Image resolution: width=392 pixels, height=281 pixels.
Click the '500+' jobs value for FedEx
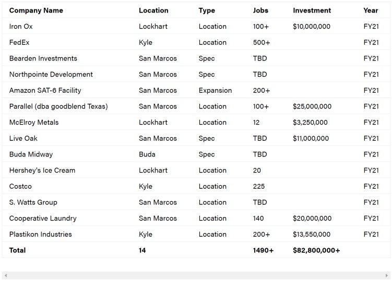tap(262, 42)
